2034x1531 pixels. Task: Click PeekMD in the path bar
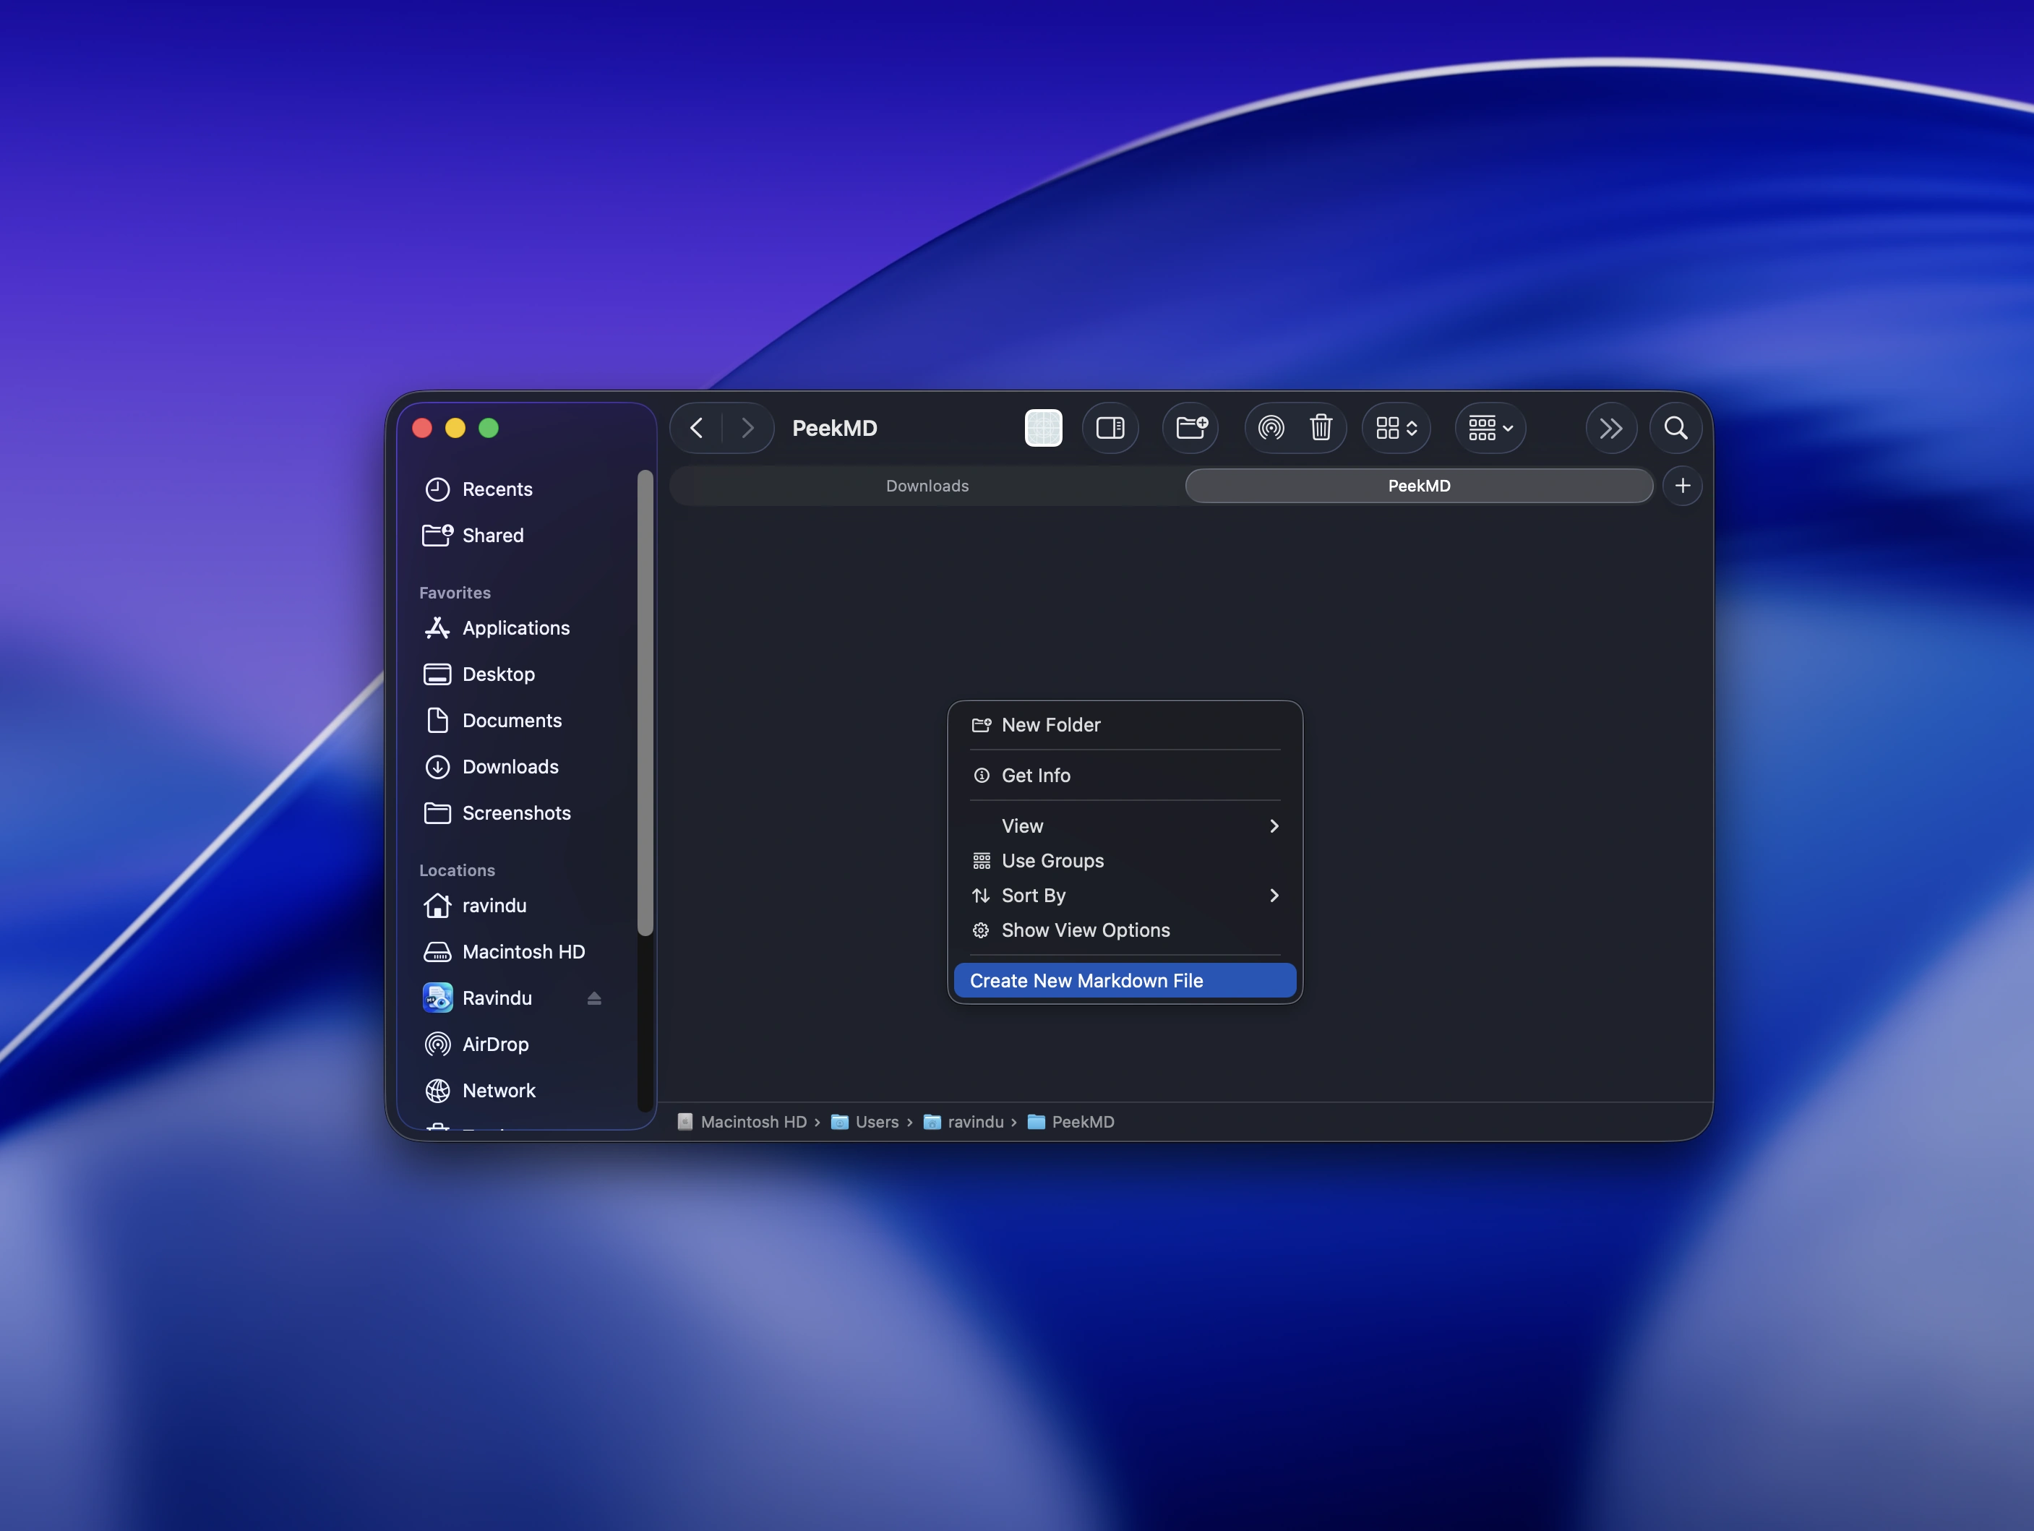click(x=1070, y=1122)
